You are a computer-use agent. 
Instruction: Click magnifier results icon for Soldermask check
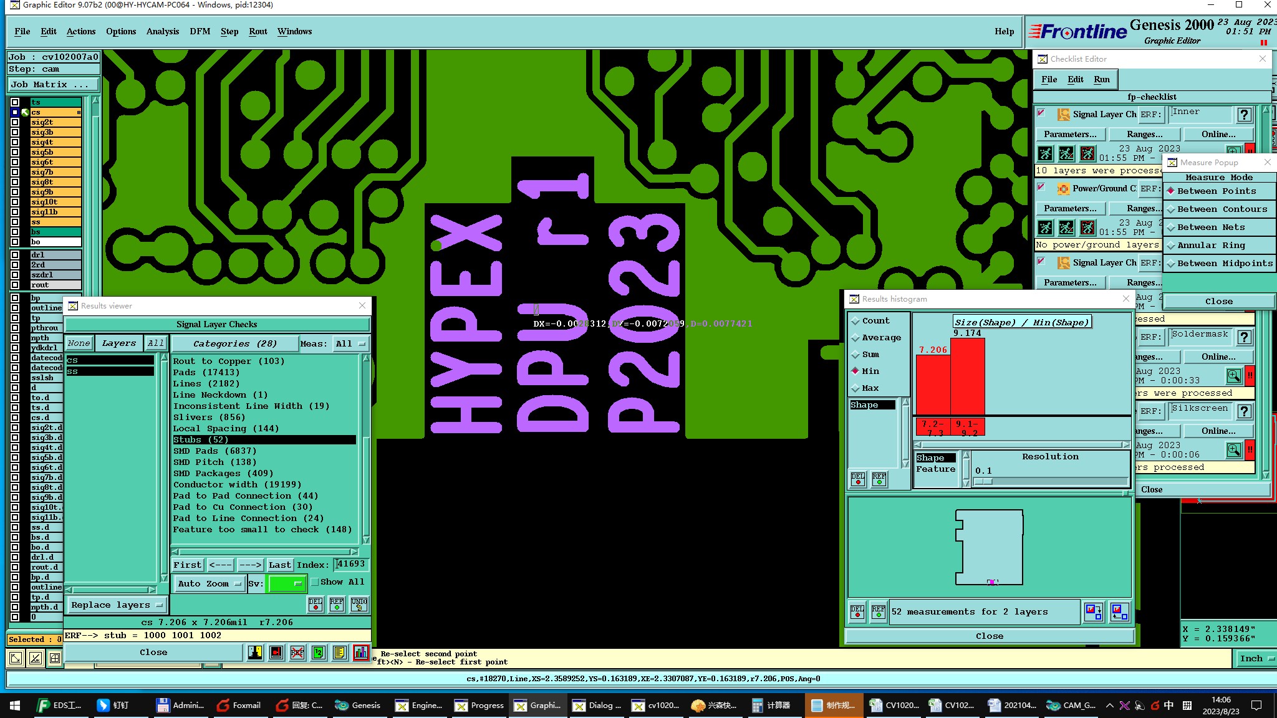pos(1234,376)
